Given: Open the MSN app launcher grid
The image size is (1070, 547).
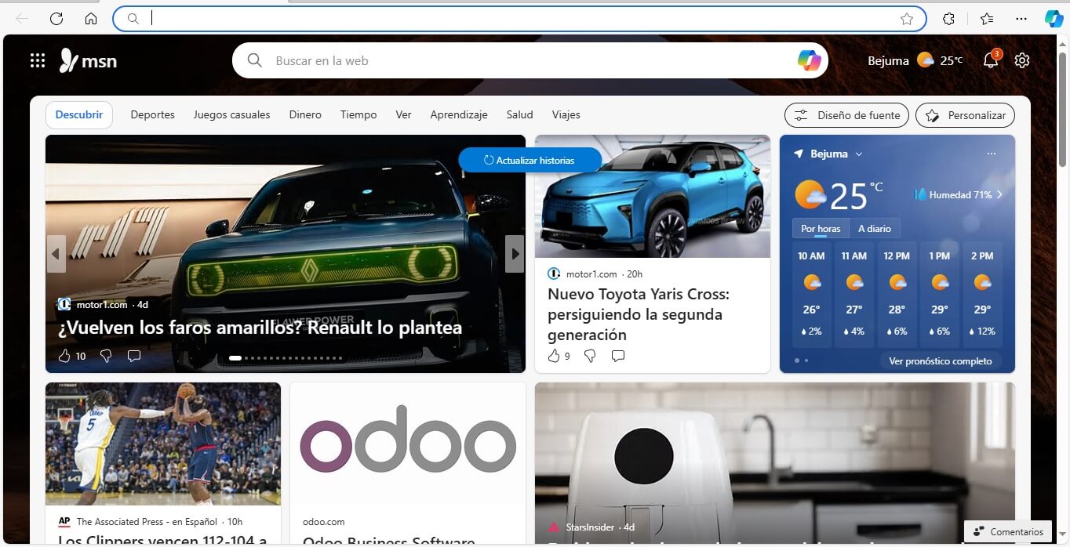Looking at the screenshot, I should click(38, 60).
